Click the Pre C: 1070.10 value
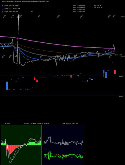The height and width of the screenshot is (165, 125). (79, 11)
